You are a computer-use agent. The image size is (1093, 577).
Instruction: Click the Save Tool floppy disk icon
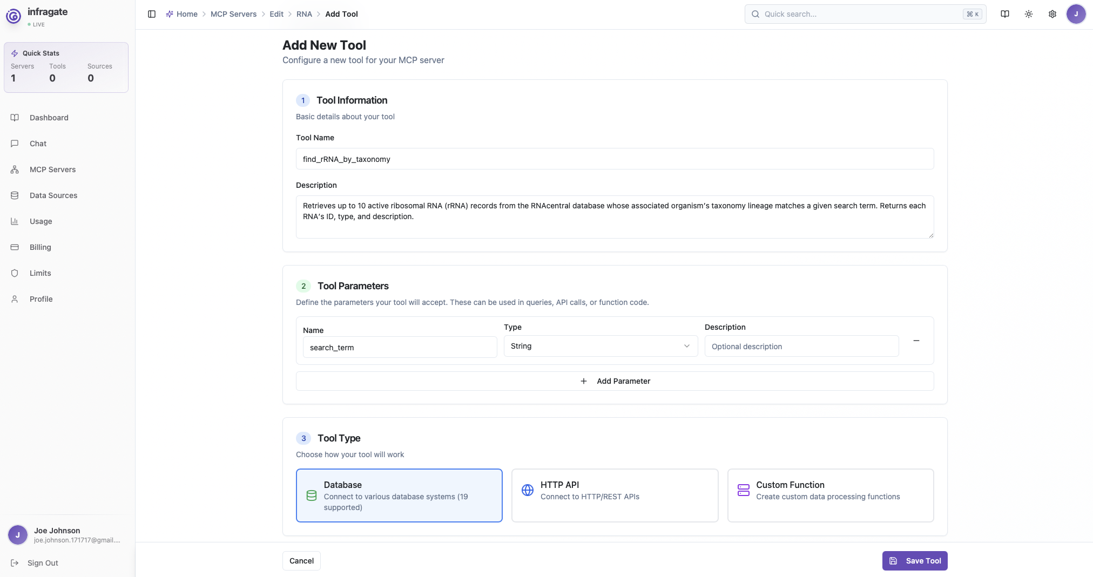[x=893, y=561]
